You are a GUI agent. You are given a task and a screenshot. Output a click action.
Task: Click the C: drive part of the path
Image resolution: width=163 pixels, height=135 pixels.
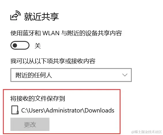pyautogui.click(x=24, y=110)
